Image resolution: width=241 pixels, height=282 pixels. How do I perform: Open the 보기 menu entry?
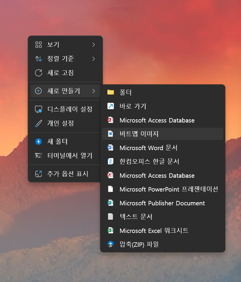pos(65,45)
